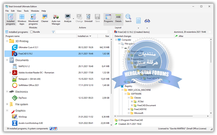The image size is (217, 135).
Task: Expand the FreeCAD0192 registry key
Action: click(x=129, y=109)
